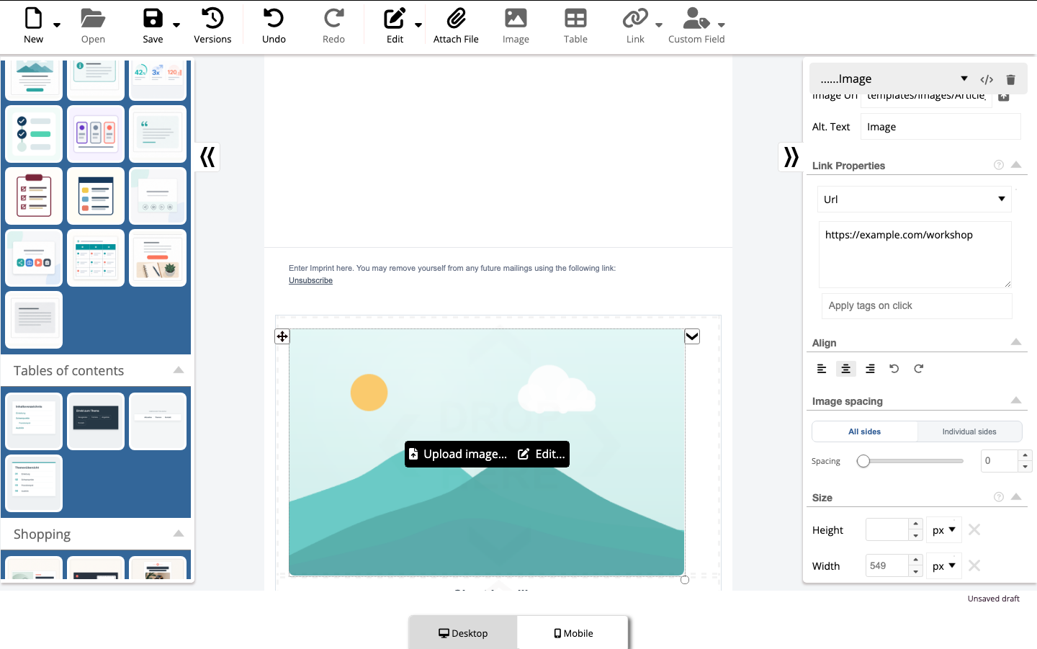Click the Unsubscribe link
The width and height of the screenshot is (1037, 649).
[x=310, y=281]
